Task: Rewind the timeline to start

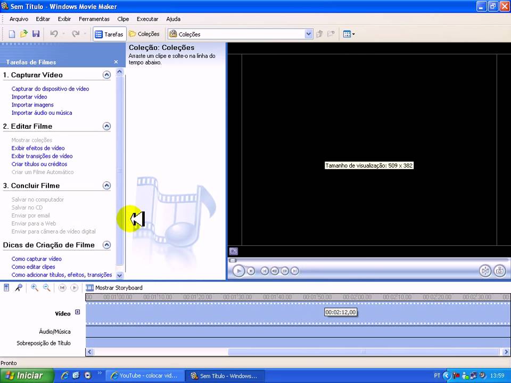Action: click(x=62, y=288)
